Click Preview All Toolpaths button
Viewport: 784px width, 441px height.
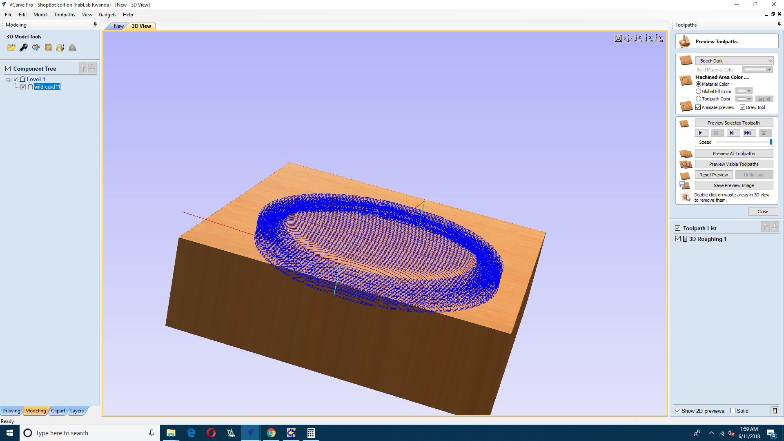pyautogui.click(x=733, y=154)
